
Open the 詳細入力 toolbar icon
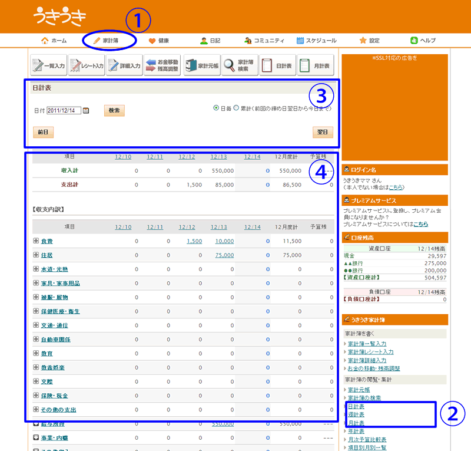coord(124,65)
